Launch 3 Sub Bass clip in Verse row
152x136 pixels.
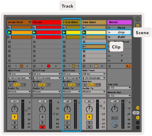tap(64, 28)
